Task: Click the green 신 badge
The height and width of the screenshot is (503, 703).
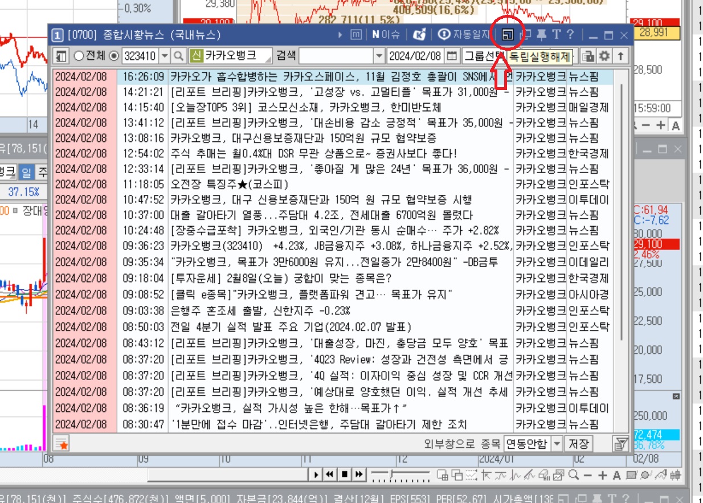Action: click(x=196, y=56)
